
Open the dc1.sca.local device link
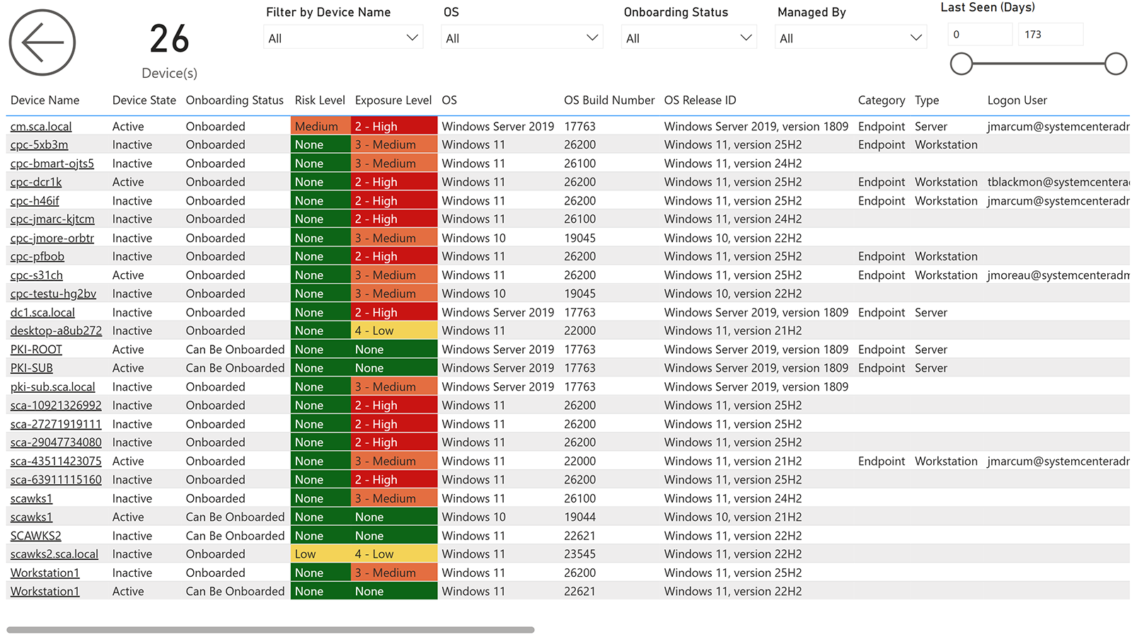(42, 312)
